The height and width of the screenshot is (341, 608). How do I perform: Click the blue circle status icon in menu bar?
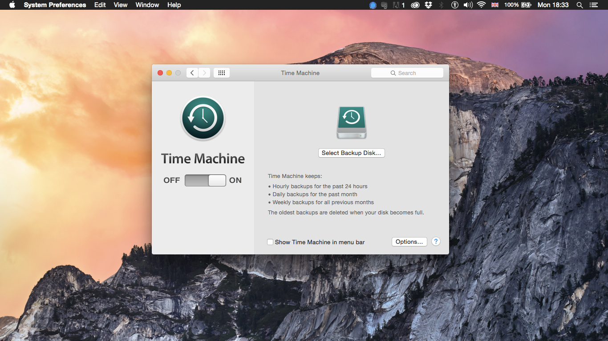tap(373, 5)
